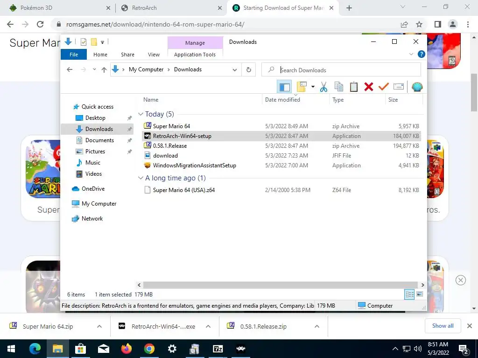Viewport: 478px width, 358px height.
Task: Click the Manage contextual tab
Action: pyautogui.click(x=195, y=43)
